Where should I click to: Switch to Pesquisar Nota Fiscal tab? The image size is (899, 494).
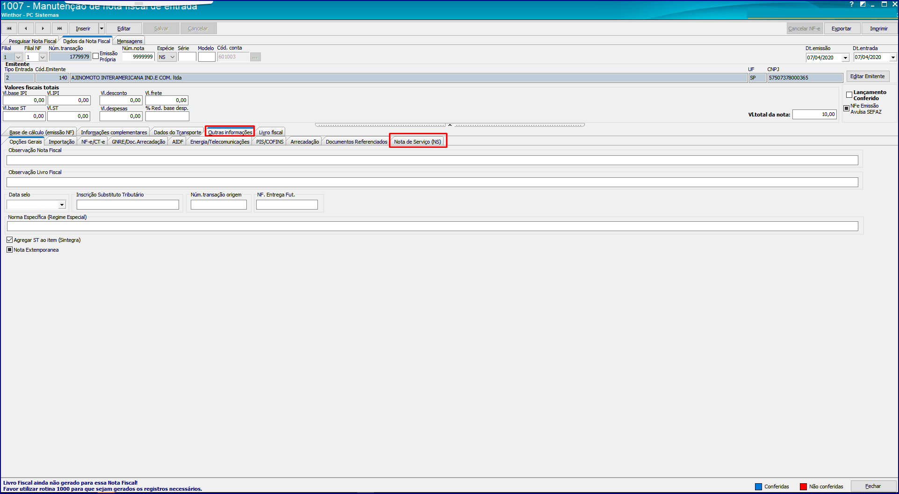[32, 41]
